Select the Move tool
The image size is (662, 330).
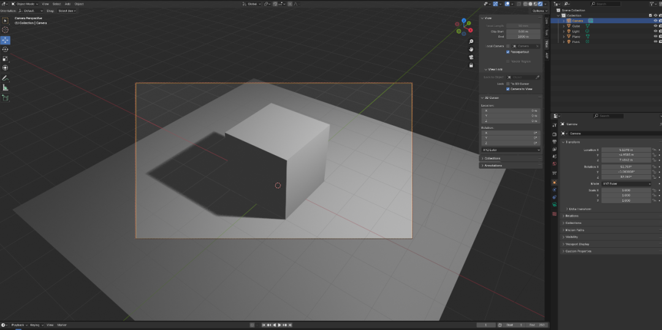(x=5, y=40)
